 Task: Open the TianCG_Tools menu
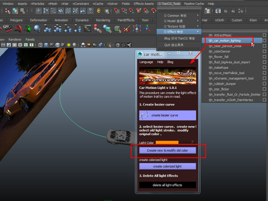(169, 3)
